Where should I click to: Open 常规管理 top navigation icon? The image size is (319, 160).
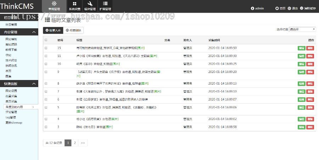click(x=54, y=4)
